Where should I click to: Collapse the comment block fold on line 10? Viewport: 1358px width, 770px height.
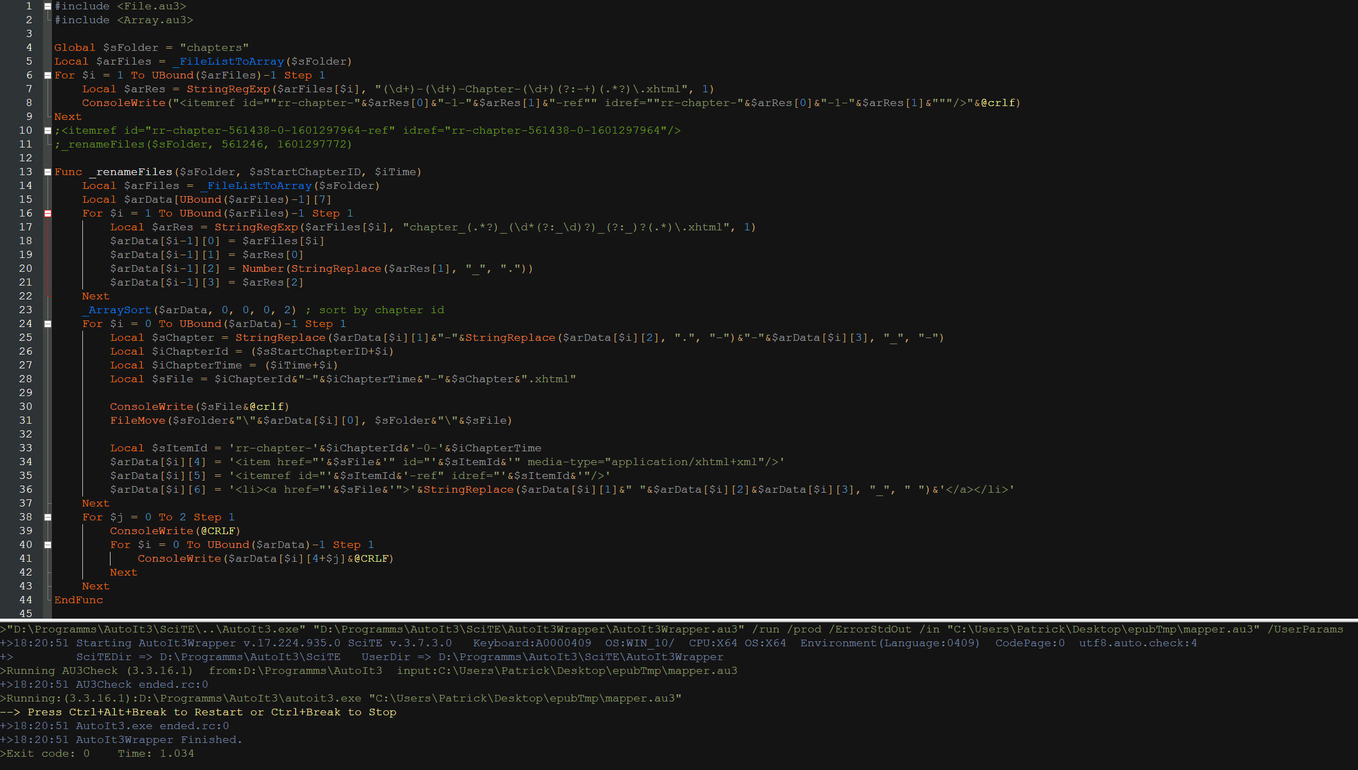click(x=48, y=130)
